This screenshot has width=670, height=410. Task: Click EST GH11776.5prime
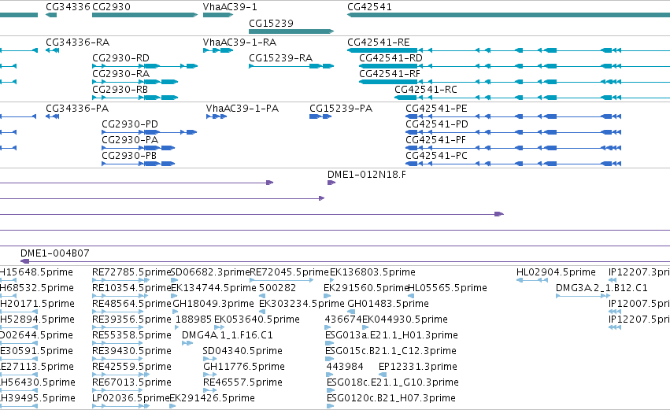[244, 368]
